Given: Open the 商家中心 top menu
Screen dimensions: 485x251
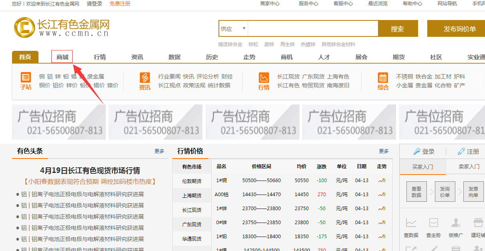Looking at the screenshot, I should click(270, 4).
